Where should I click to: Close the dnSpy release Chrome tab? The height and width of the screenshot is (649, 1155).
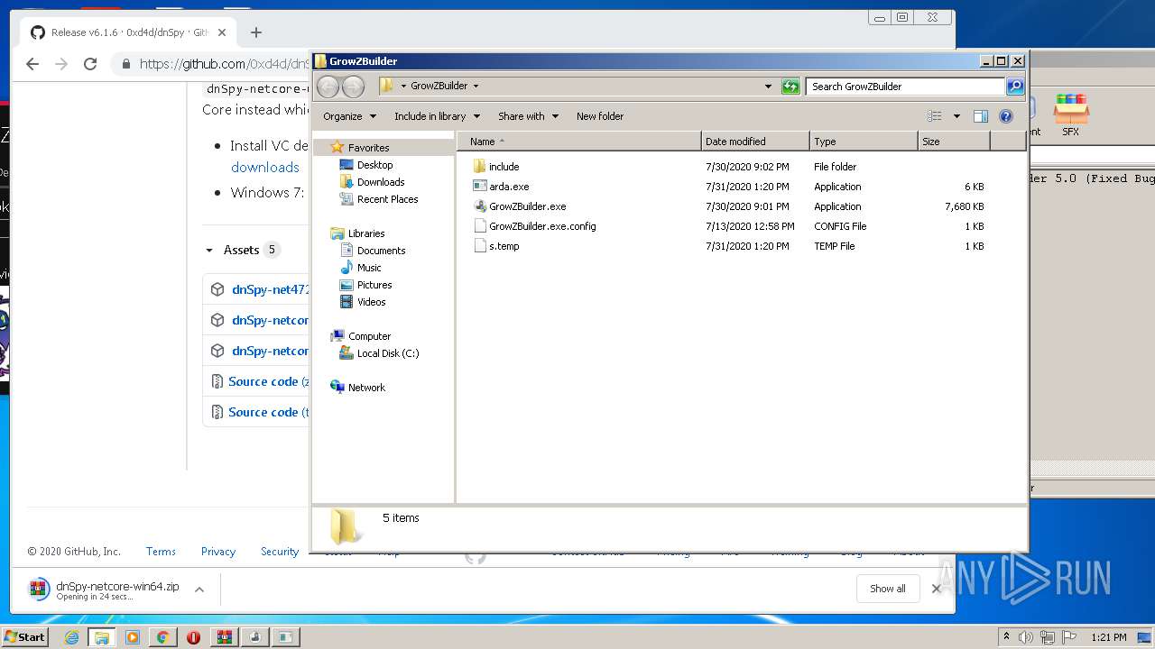(x=222, y=32)
